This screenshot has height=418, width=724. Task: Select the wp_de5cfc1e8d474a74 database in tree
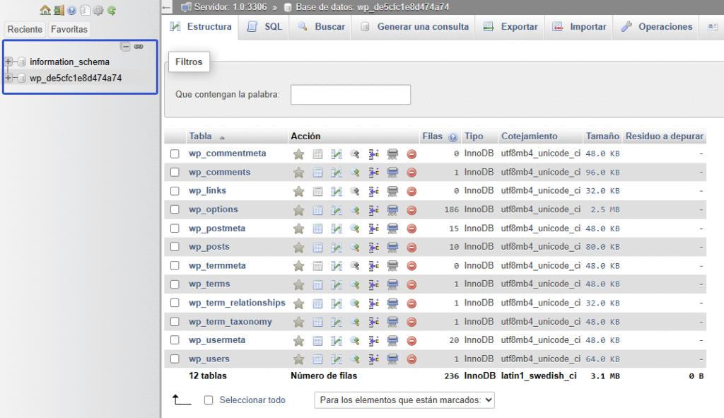(x=76, y=78)
